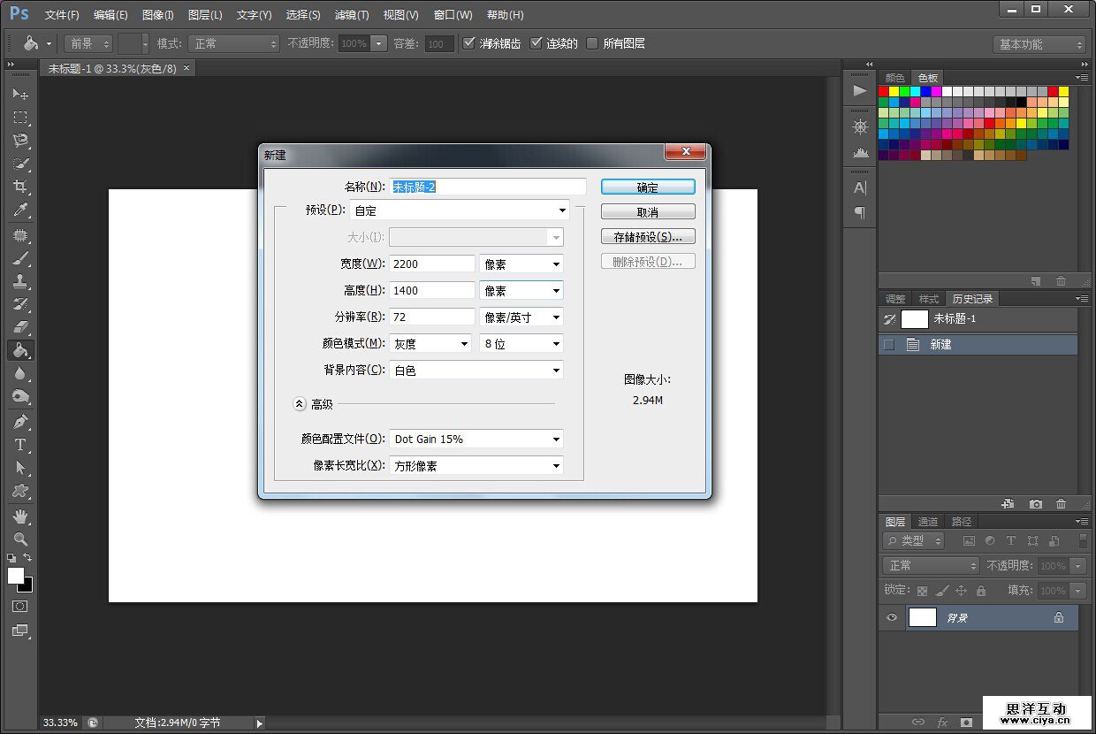Screen dimensions: 1096x734
Task: Select the Zoom tool
Action: 20,539
